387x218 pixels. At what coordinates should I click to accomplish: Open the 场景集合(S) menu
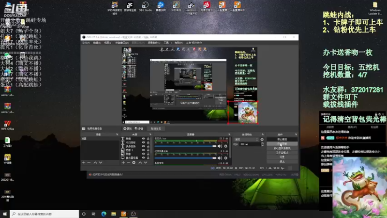154,43
